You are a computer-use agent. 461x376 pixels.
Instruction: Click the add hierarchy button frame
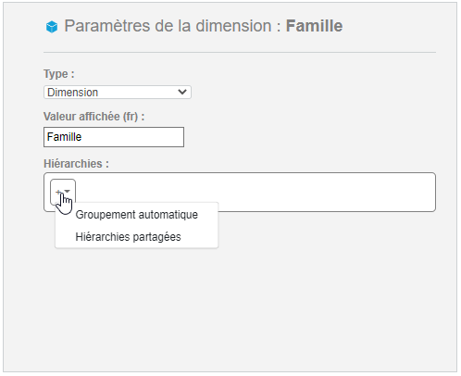coord(63,192)
